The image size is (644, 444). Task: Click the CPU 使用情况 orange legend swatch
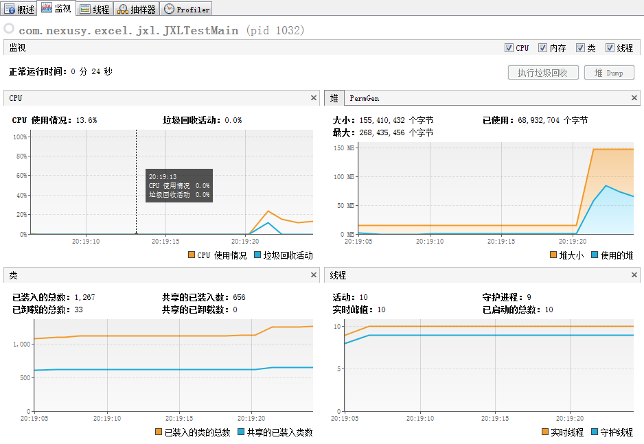click(192, 255)
